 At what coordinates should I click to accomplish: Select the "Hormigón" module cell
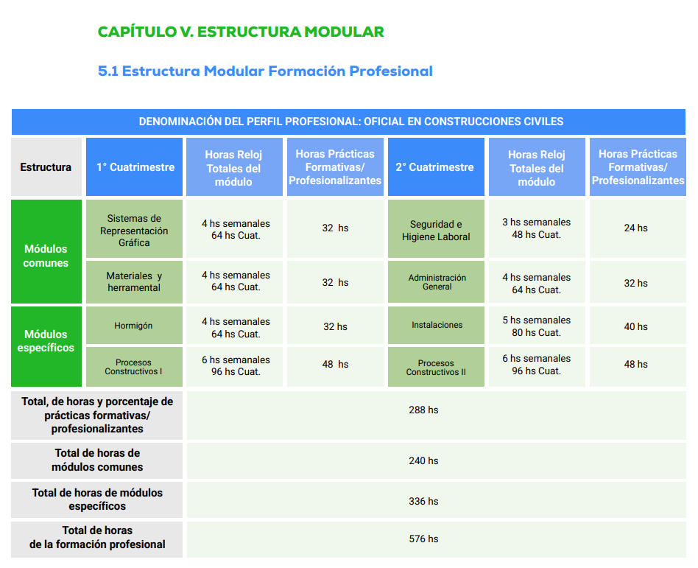pos(135,325)
